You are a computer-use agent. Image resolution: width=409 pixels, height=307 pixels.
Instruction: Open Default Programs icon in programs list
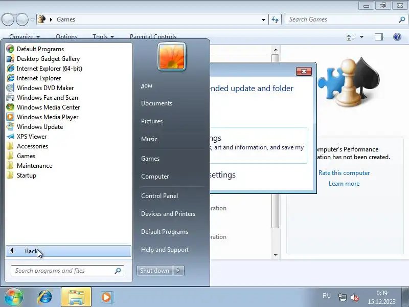(10, 49)
